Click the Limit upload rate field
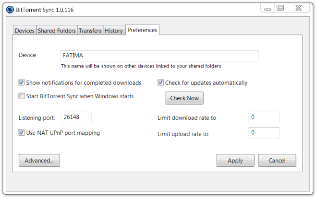The height and width of the screenshot is (198, 317). tap(264, 133)
